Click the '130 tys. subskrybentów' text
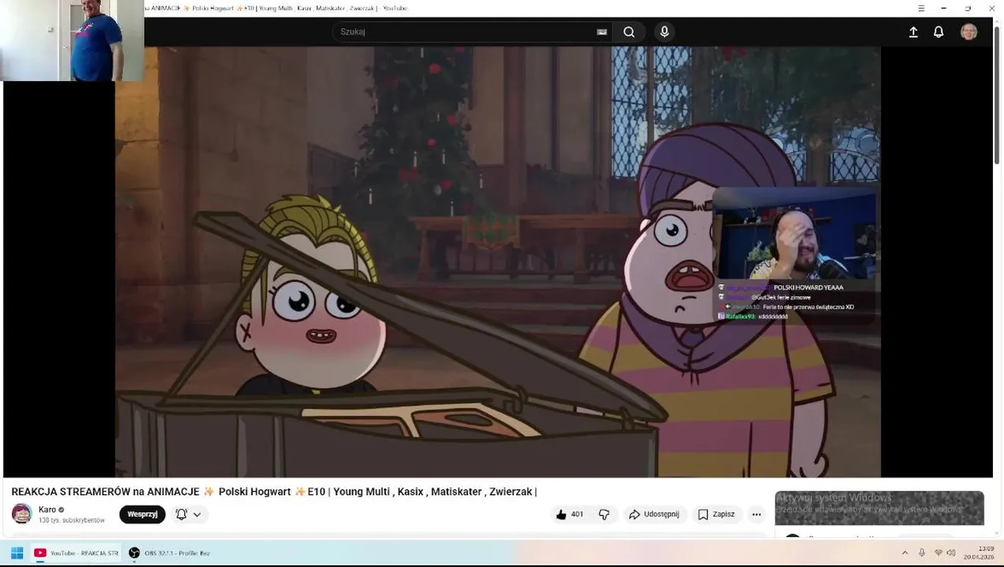The width and height of the screenshot is (1004, 567). tap(72, 521)
